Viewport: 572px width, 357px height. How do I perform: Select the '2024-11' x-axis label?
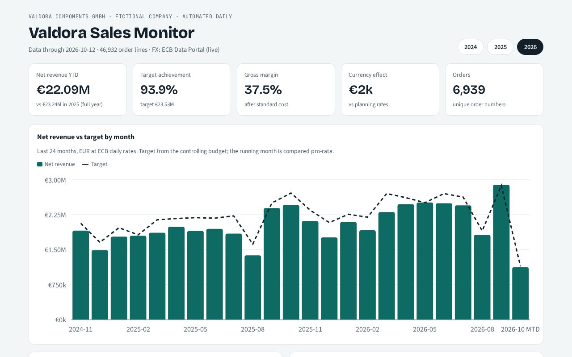[81, 329]
